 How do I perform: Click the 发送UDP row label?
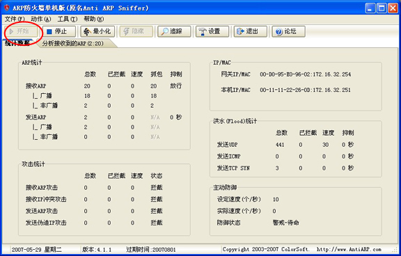click(x=228, y=145)
